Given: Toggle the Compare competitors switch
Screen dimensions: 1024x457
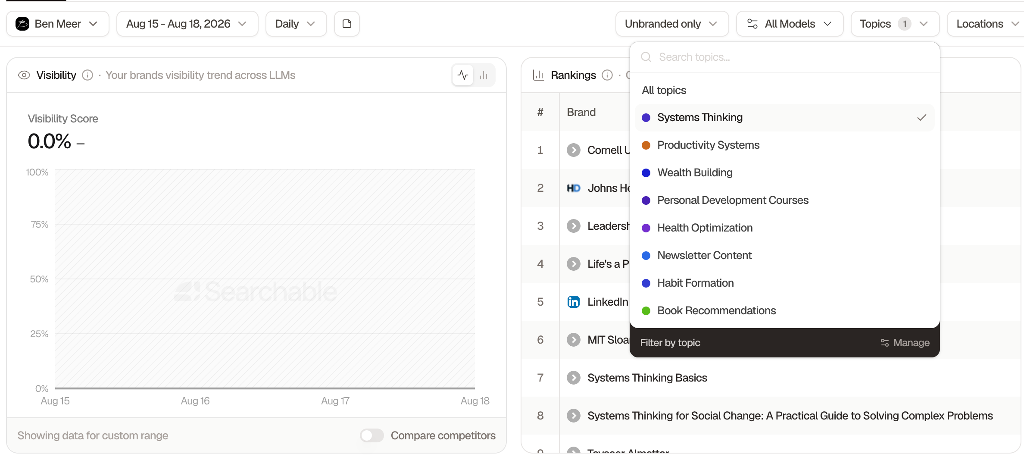Looking at the screenshot, I should tap(372, 435).
